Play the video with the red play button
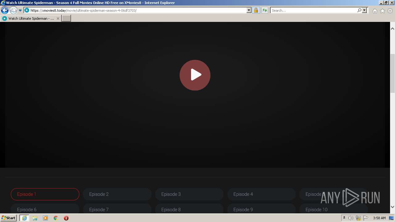The height and width of the screenshot is (222, 395). click(195, 75)
